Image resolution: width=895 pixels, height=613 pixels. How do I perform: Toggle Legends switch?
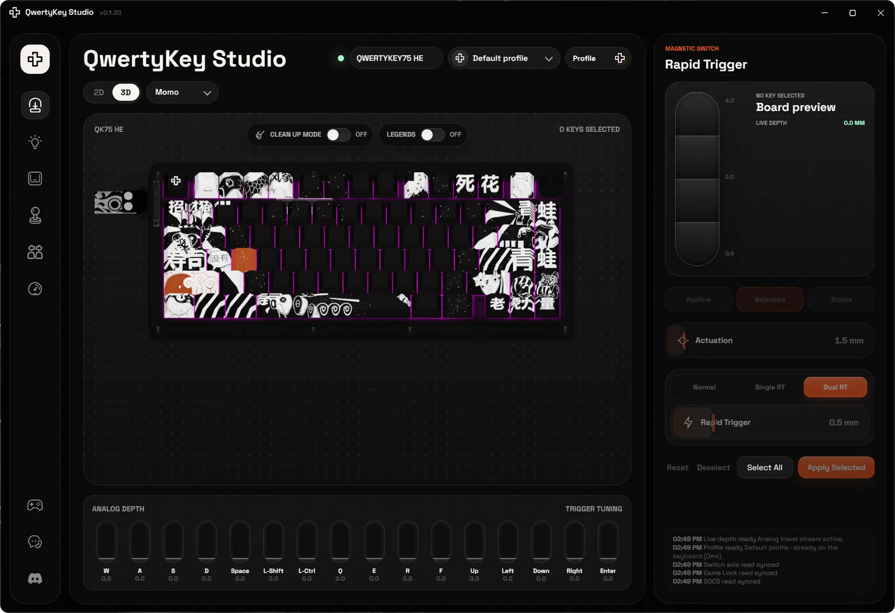click(x=433, y=135)
